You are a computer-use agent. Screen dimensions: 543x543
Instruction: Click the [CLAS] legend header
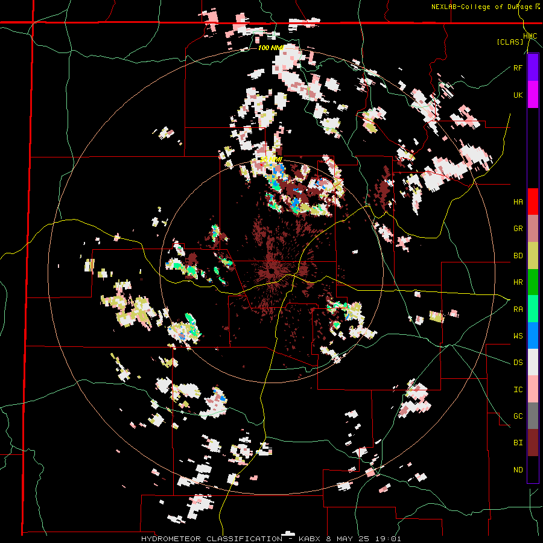click(510, 42)
